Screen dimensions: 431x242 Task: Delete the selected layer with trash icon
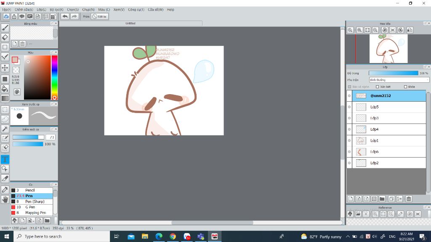click(x=409, y=199)
